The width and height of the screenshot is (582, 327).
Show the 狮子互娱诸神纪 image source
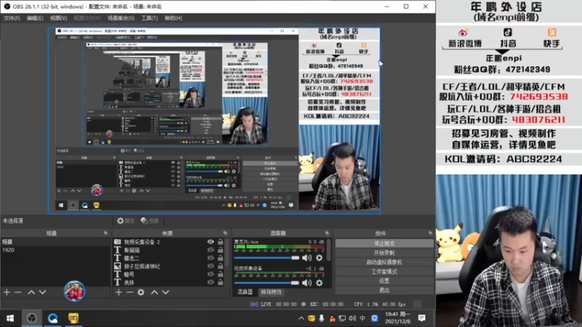(x=210, y=266)
